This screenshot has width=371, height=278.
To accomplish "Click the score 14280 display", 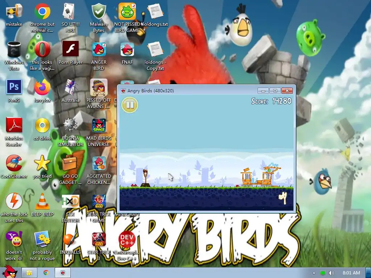I will (x=271, y=101).
